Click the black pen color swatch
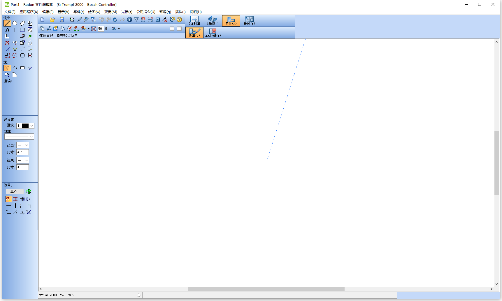 click(x=25, y=126)
